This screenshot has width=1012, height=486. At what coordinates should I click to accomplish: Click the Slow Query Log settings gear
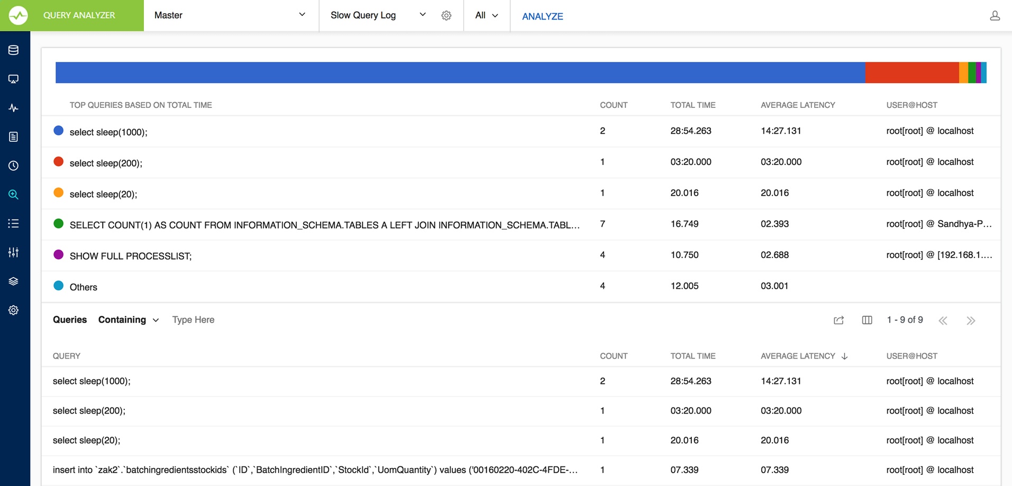446,16
